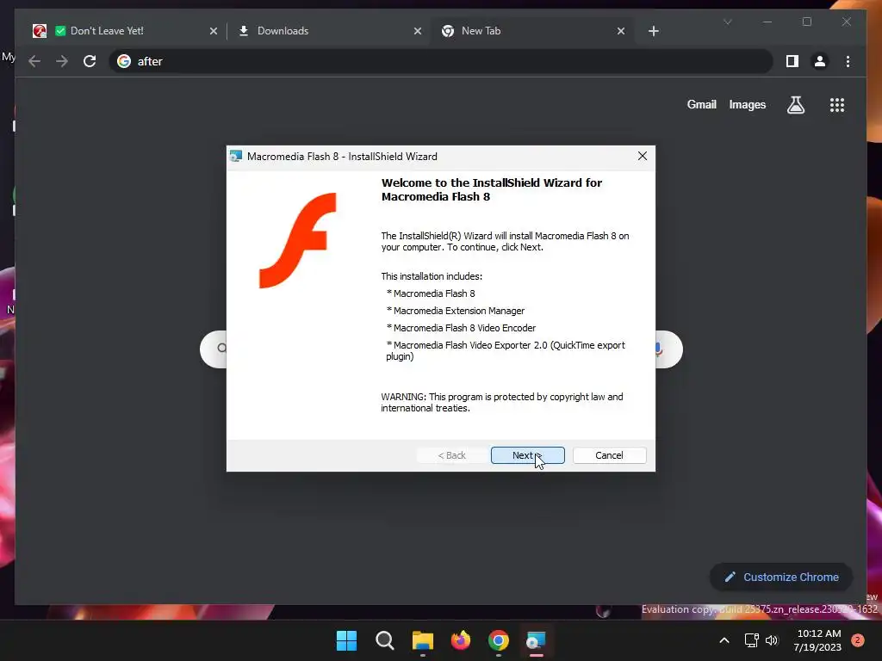The image size is (882, 661).
Task: Open Firefox from taskbar
Action: 461,640
